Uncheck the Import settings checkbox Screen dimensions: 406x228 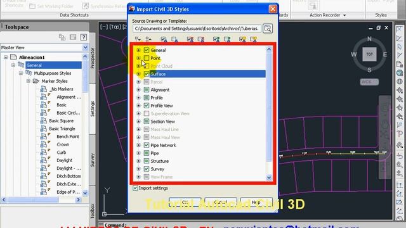point(135,188)
